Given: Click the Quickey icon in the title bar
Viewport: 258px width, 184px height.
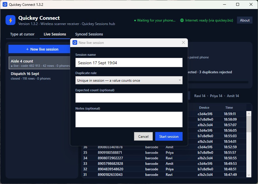Looking at the screenshot, I should pyautogui.click(x=5, y=4).
